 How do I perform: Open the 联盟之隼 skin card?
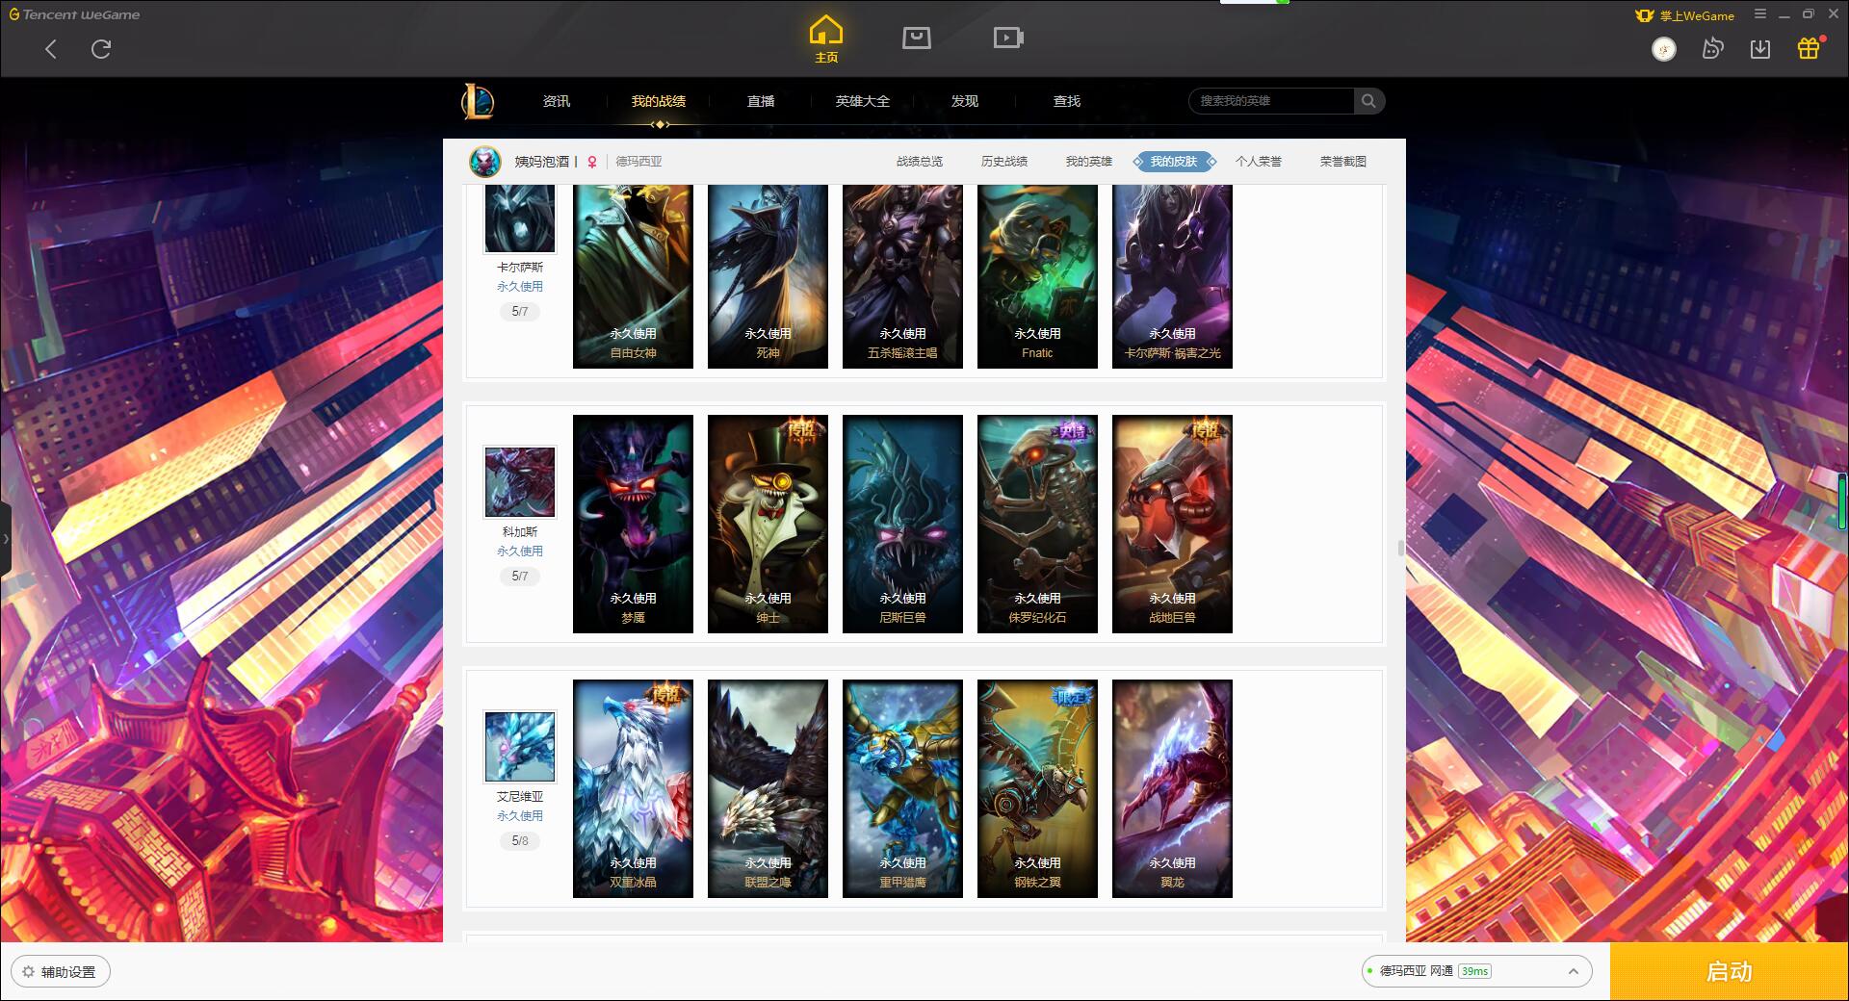point(768,788)
